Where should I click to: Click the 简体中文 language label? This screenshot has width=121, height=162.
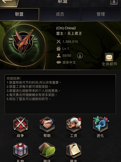click(x=69, y=62)
